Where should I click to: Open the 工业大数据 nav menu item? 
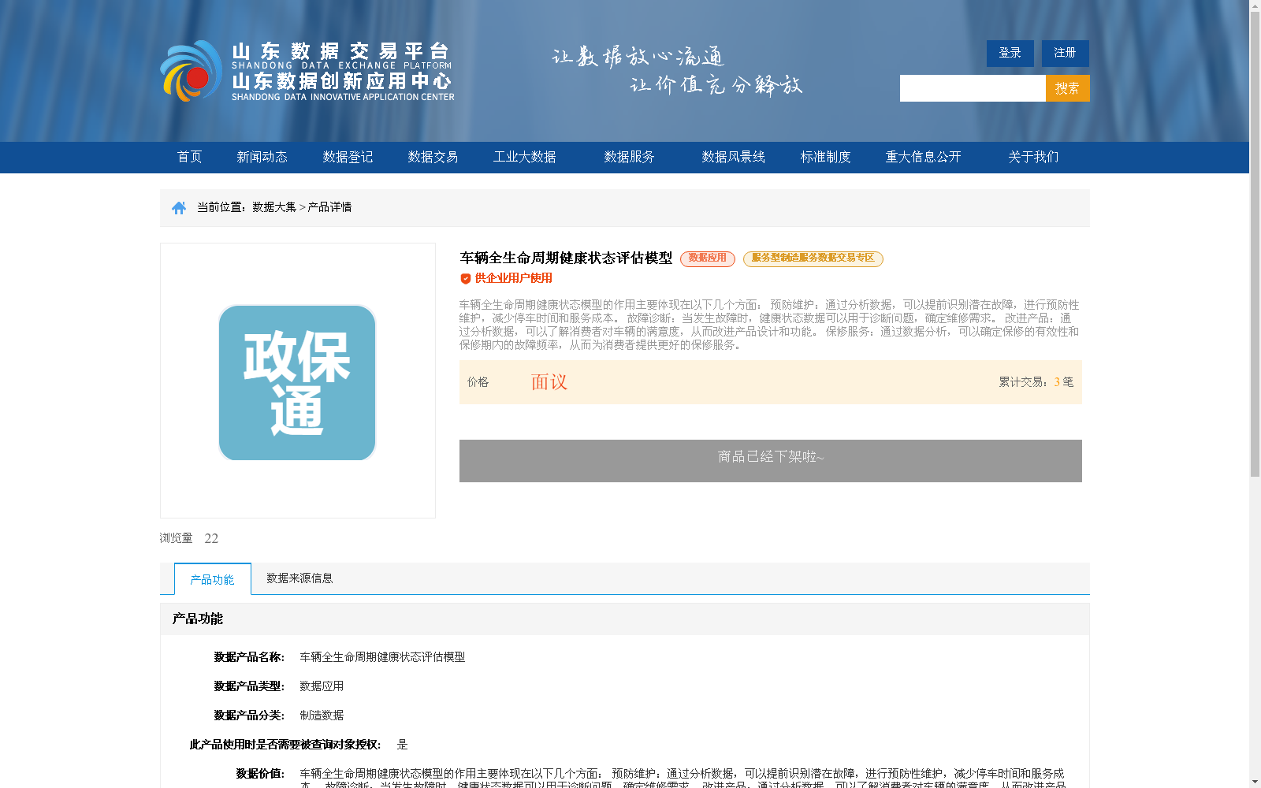[x=525, y=157]
